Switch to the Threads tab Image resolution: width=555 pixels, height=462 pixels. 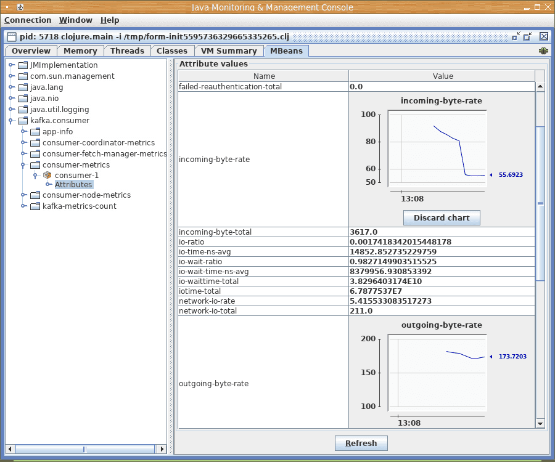[127, 51]
